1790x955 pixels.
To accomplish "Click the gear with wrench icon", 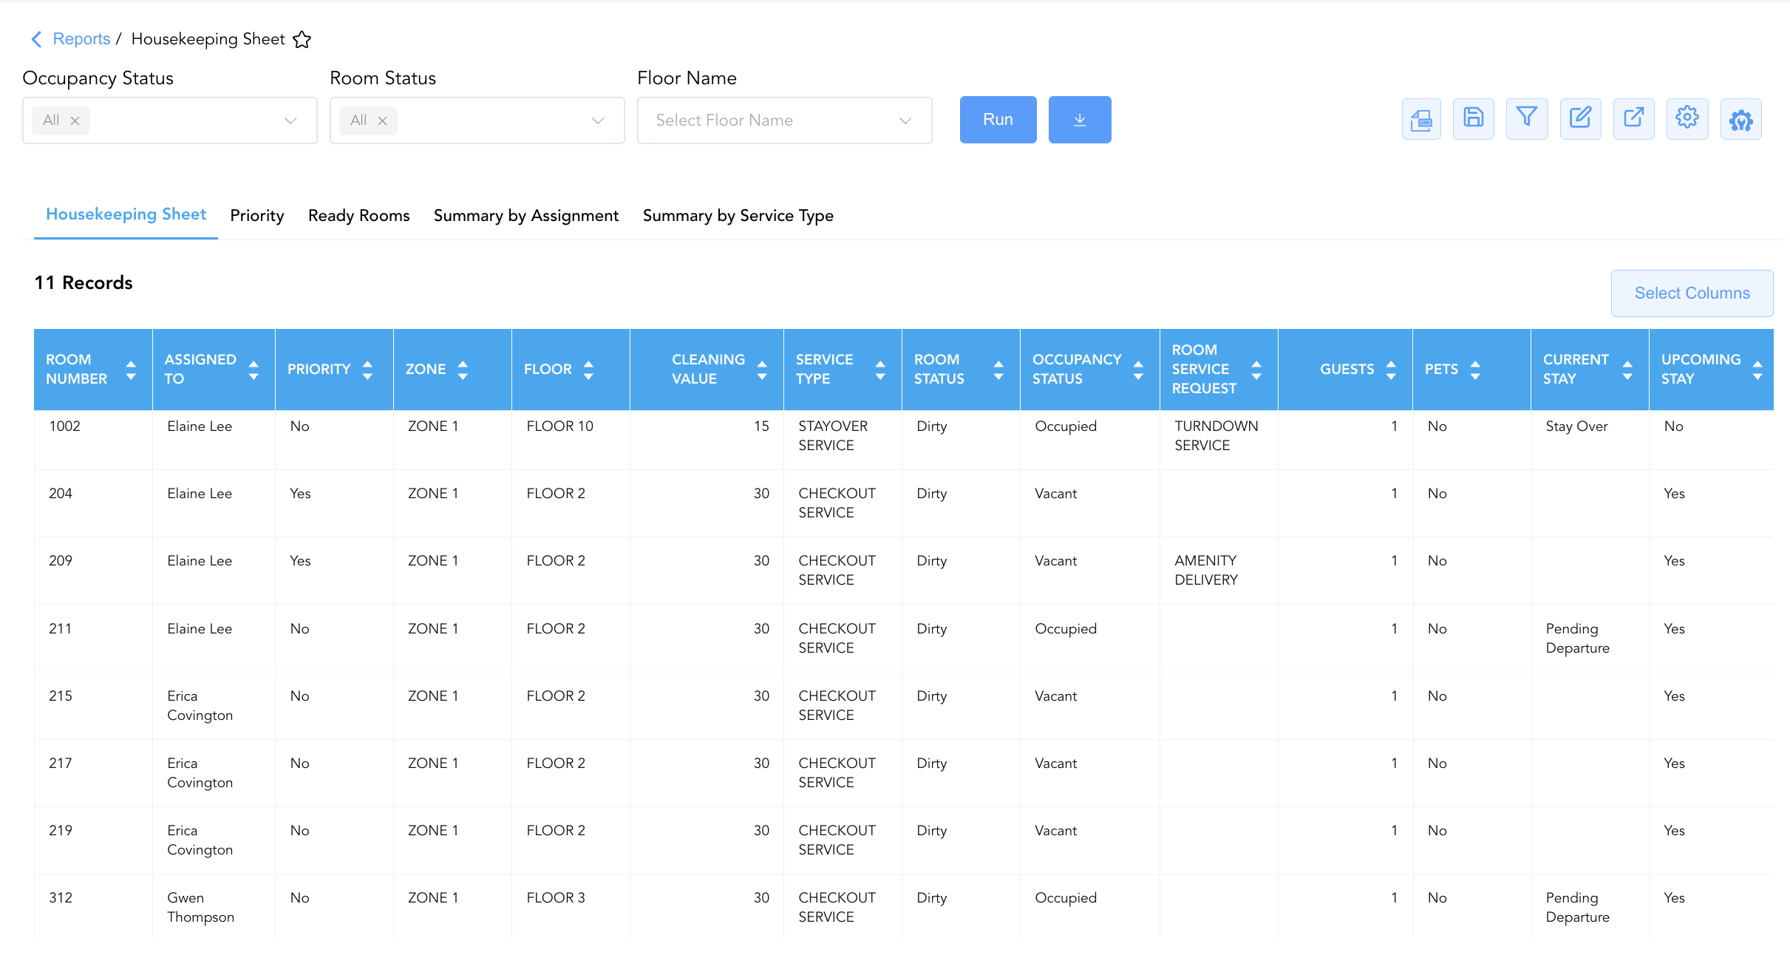I will point(1740,119).
